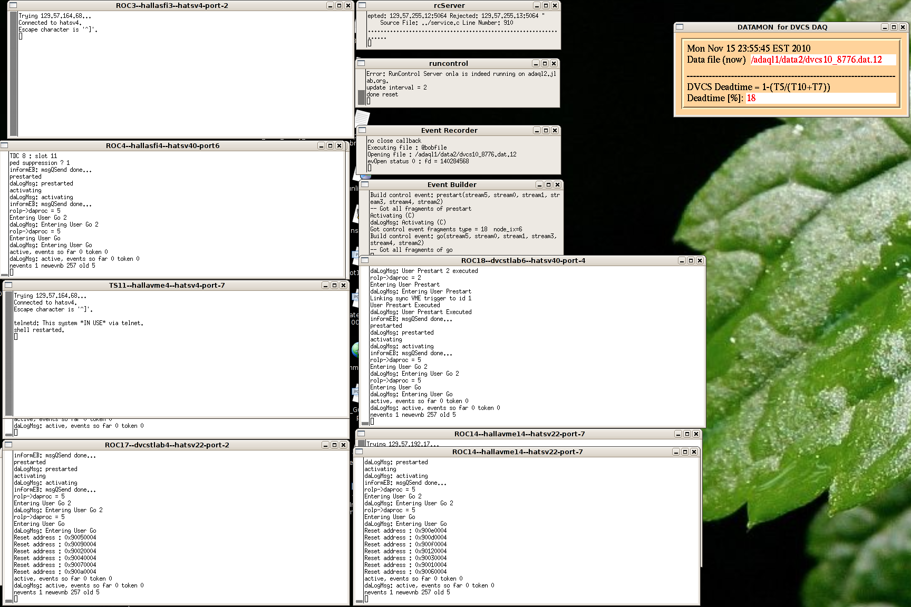Image resolution: width=911 pixels, height=607 pixels.
Task: Maximize the ROC3--hallasfi3 terminal window
Action: tap(339, 5)
